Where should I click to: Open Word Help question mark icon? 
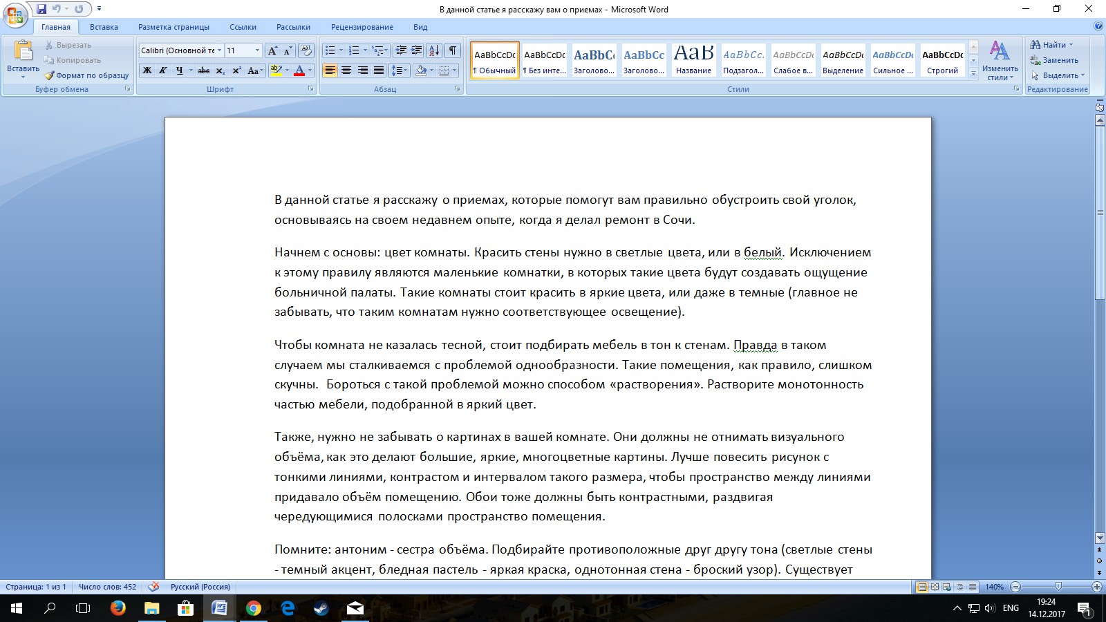pyautogui.click(x=1098, y=26)
